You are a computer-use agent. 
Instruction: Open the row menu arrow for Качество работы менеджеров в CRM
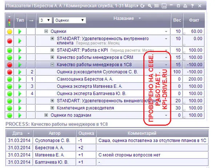coord(166,57)
